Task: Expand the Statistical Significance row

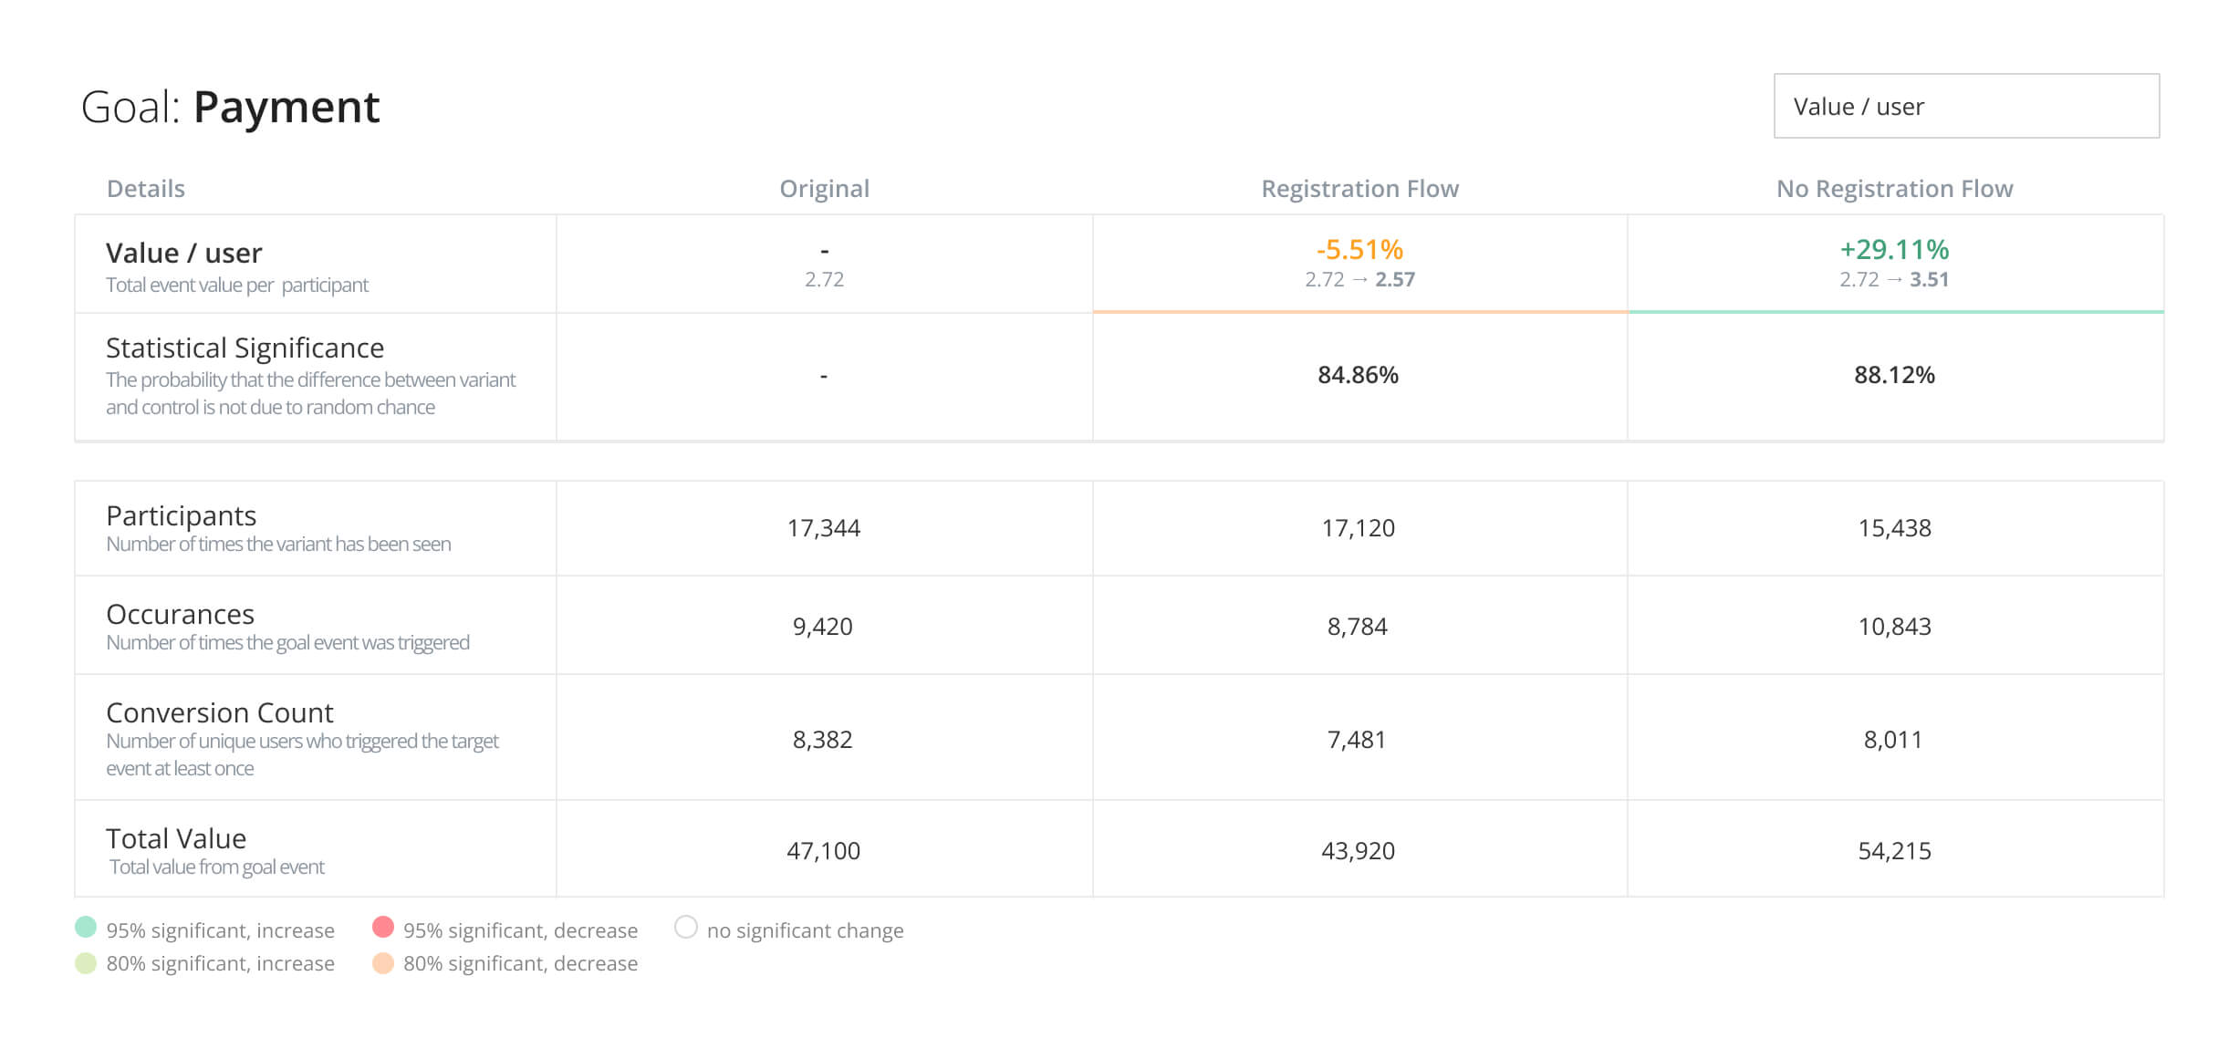Action: [x=245, y=348]
